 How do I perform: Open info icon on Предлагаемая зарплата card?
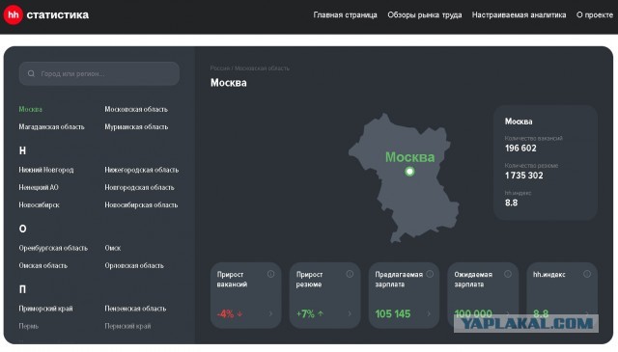(430, 274)
